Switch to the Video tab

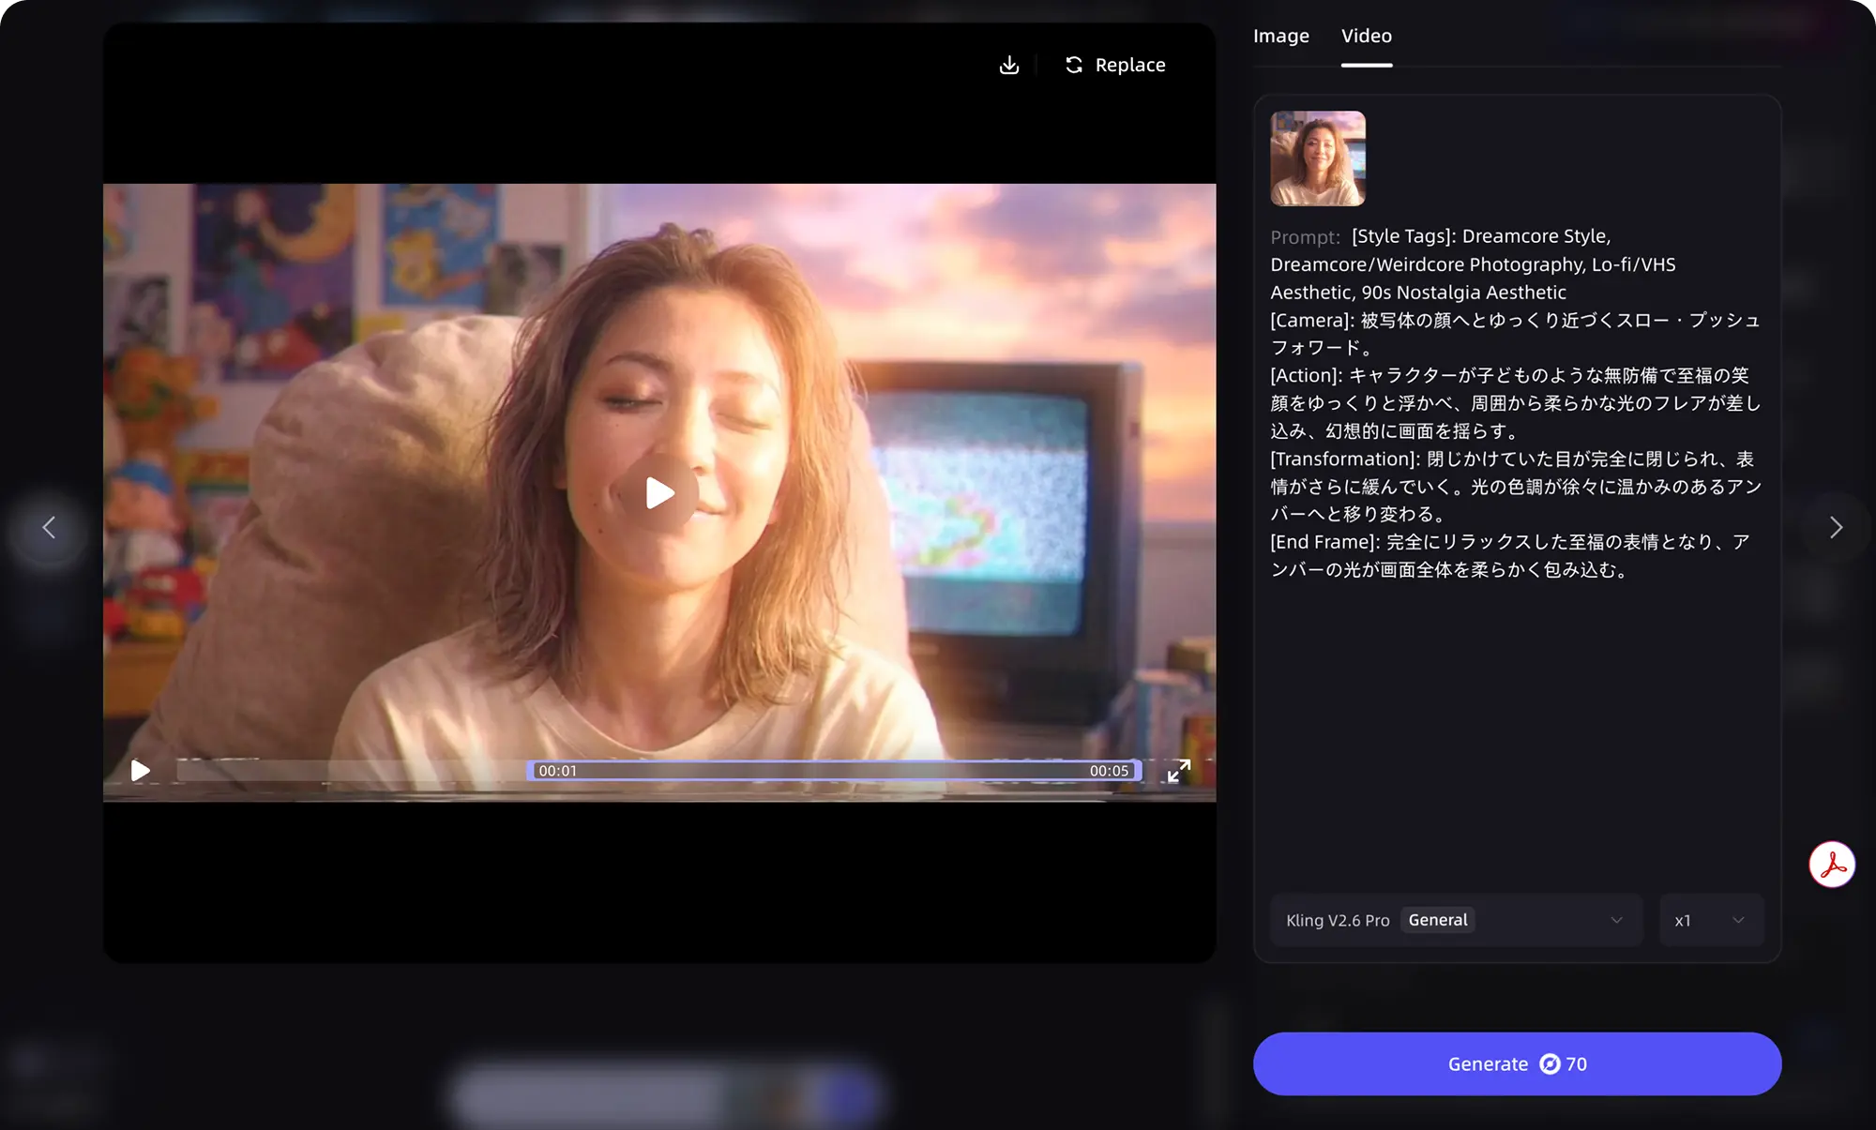click(1366, 36)
